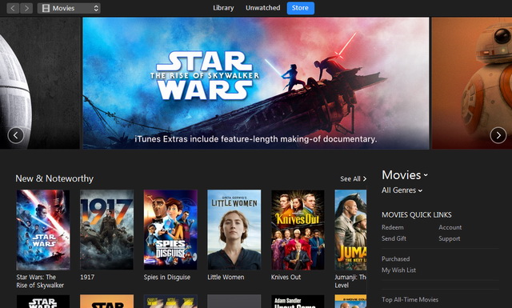Go forward with the right arrow button
The width and height of the screenshot is (512, 308).
[x=26, y=8]
